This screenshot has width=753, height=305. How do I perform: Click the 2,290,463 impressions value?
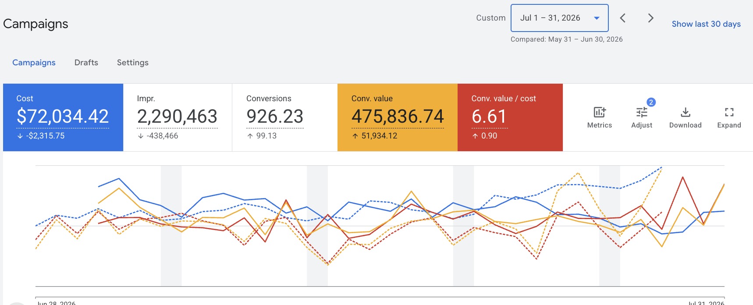point(177,117)
